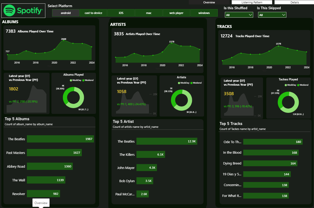
Task: Click the 12724 tracks total value
Action: pyautogui.click(x=226, y=36)
